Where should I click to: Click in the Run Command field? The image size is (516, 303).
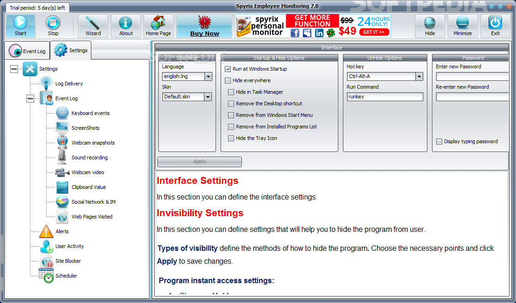(x=385, y=97)
